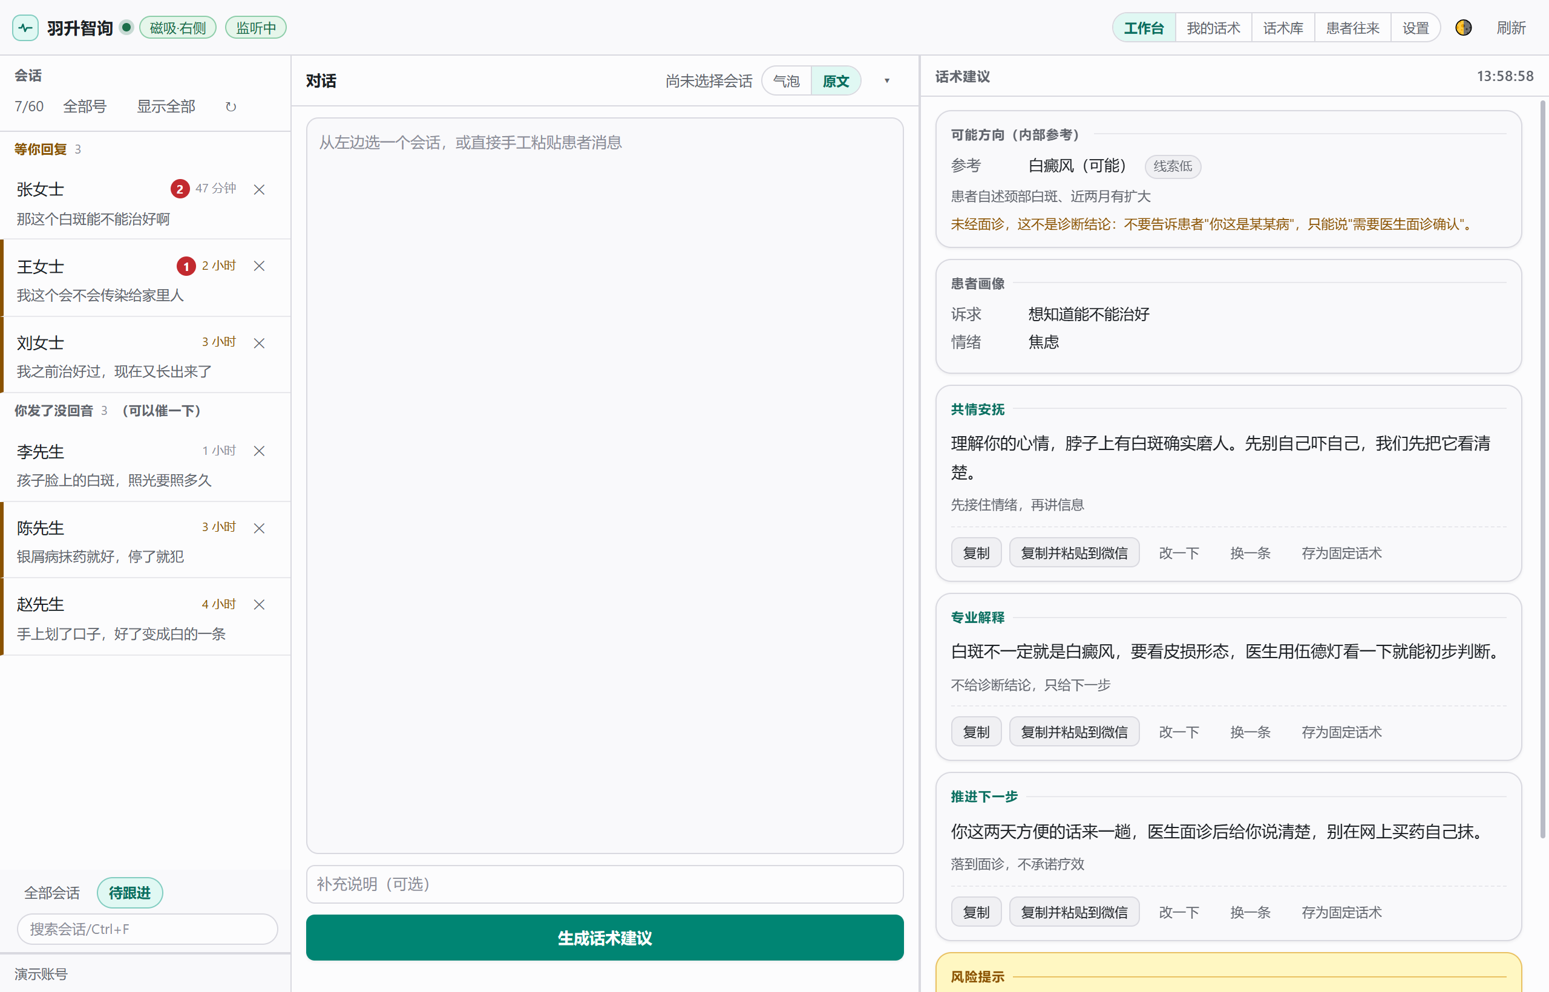Click the refresh arrow icon in conversations header
This screenshot has width=1549, height=992.
point(231,107)
